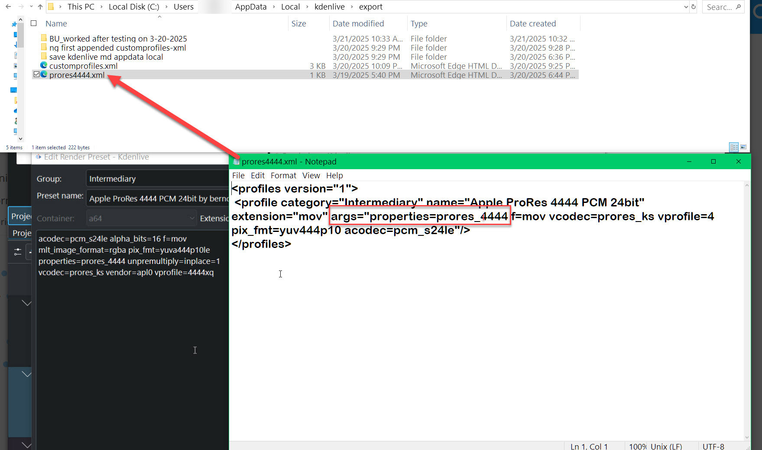Expand the second chevron in Kdenlive left panel
Screen dimensions: 762x450
coord(26,374)
